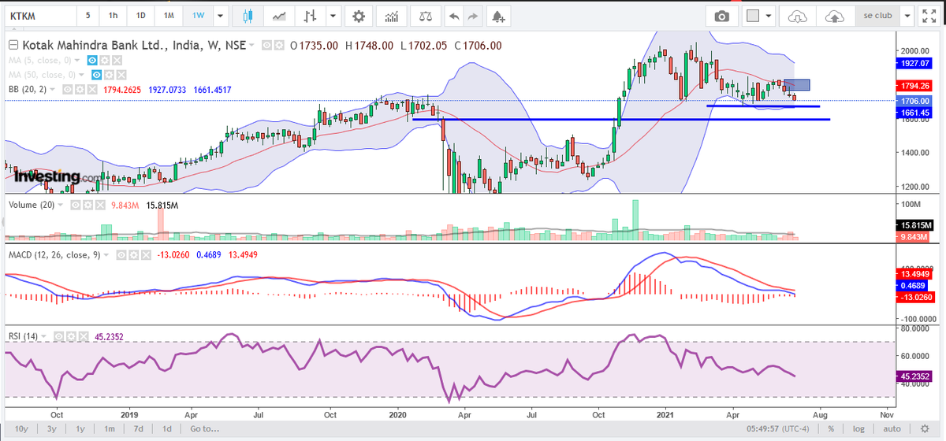Delete the Volume (20) indicator

[x=99, y=205]
